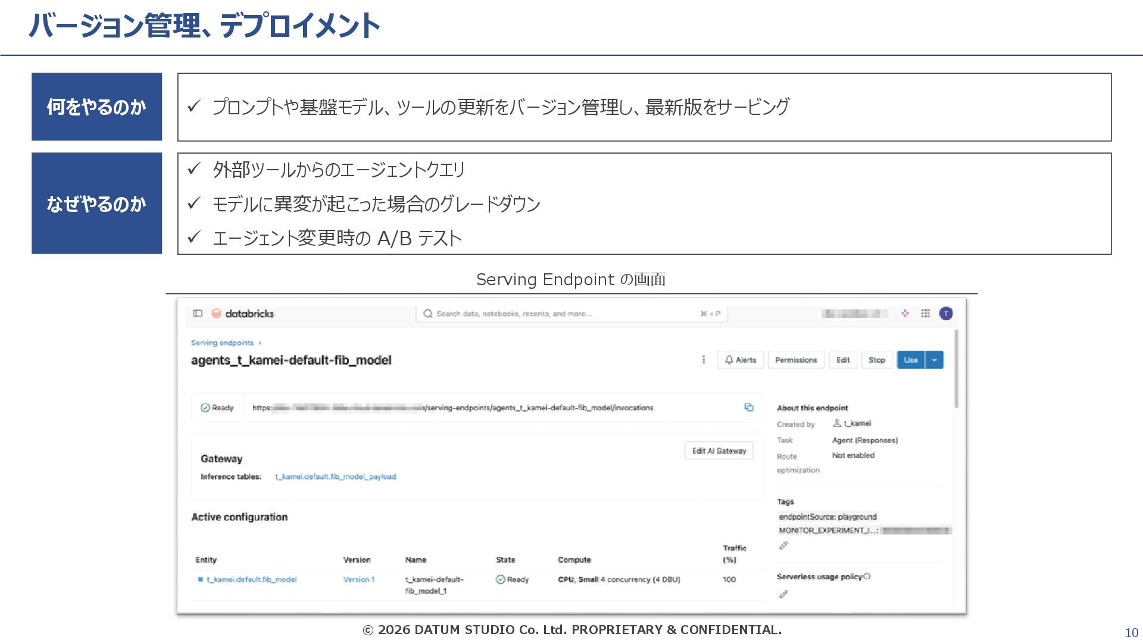The image size is (1143, 643).
Task: Open the Permissions dialog
Action: (796, 360)
